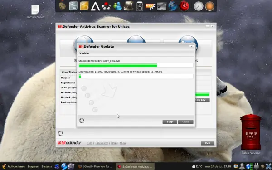Click the 'Status: downloading' text line
272x170 pixels.
coord(99,61)
